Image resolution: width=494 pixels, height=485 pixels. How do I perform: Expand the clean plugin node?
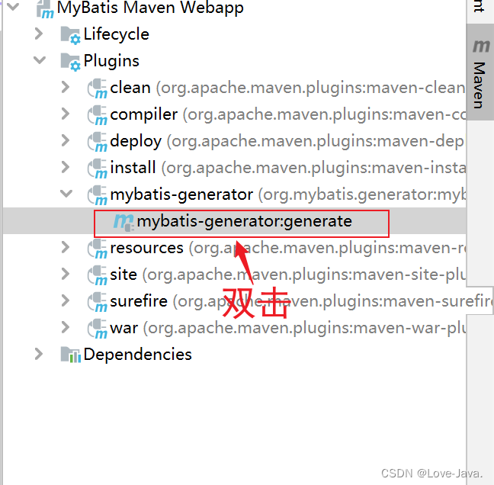pos(66,87)
